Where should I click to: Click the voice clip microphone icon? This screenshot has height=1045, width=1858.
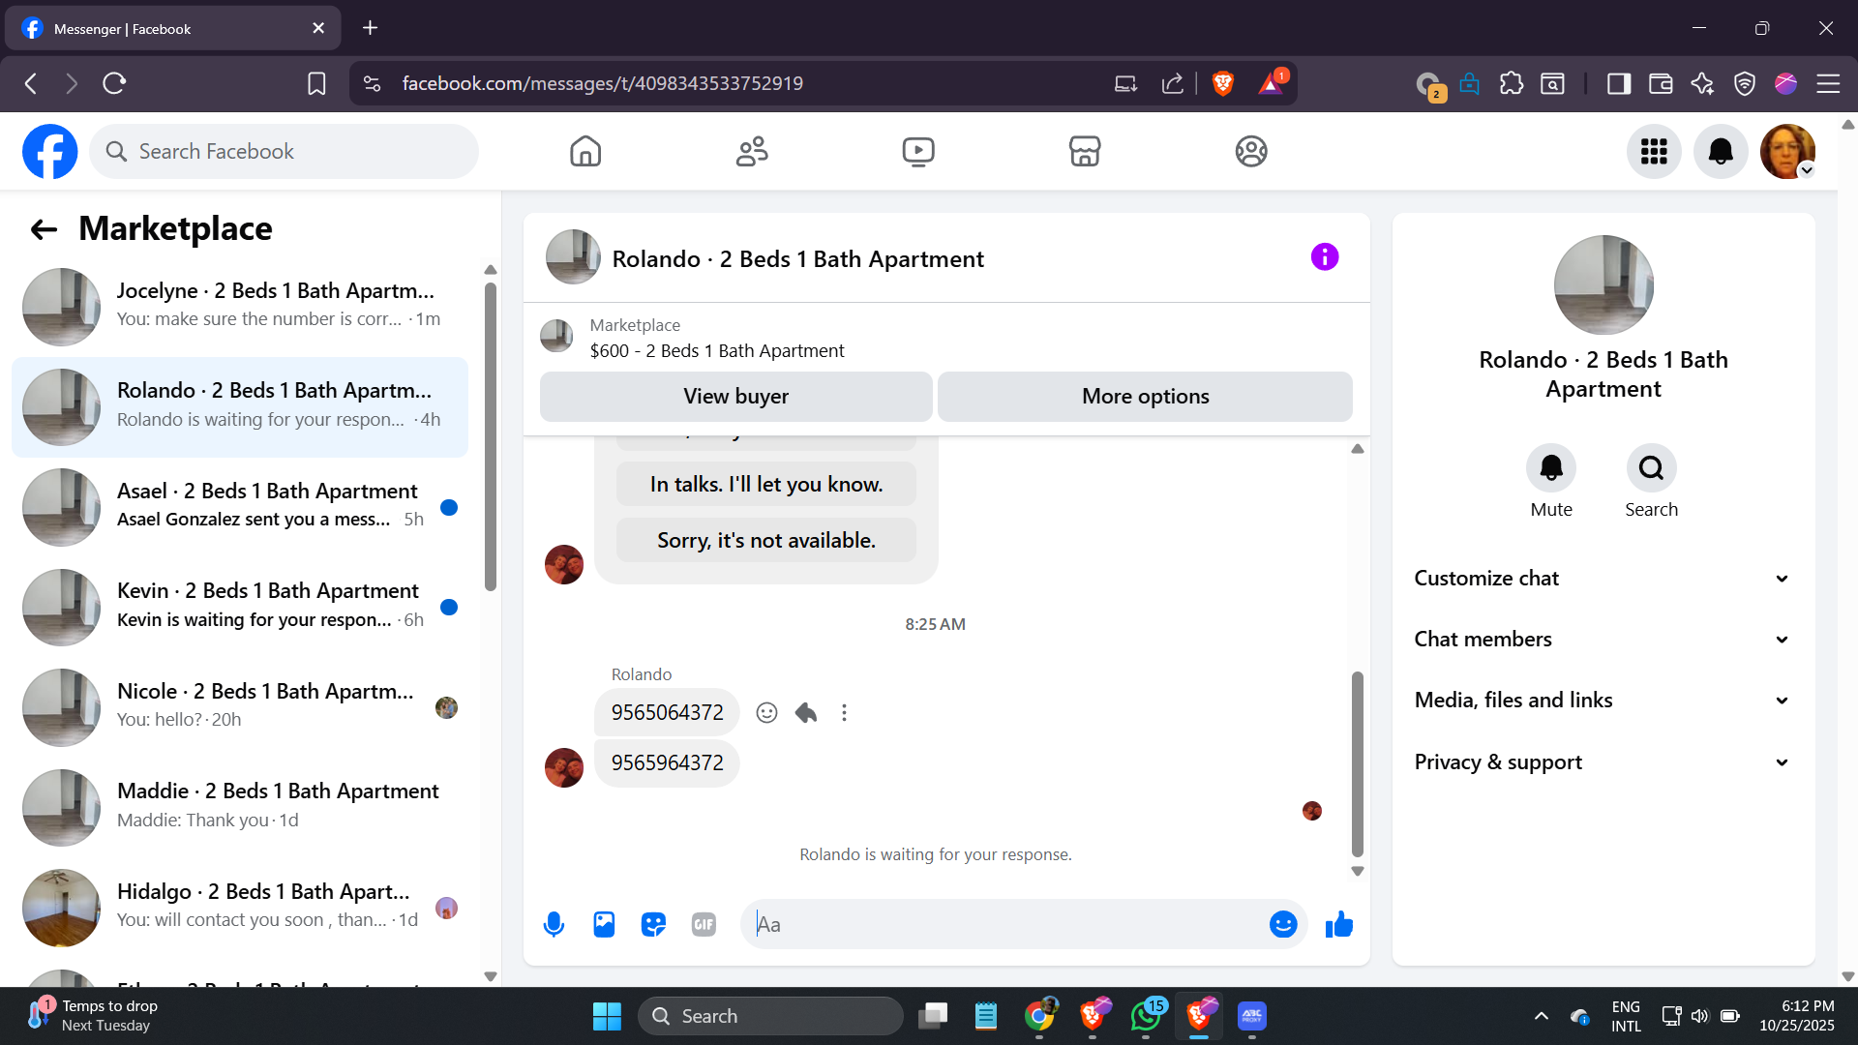tap(554, 925)
